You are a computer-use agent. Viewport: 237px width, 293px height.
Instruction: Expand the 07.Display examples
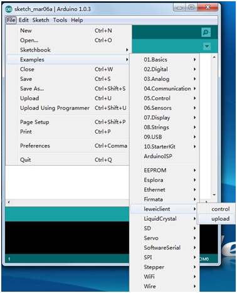164,117
